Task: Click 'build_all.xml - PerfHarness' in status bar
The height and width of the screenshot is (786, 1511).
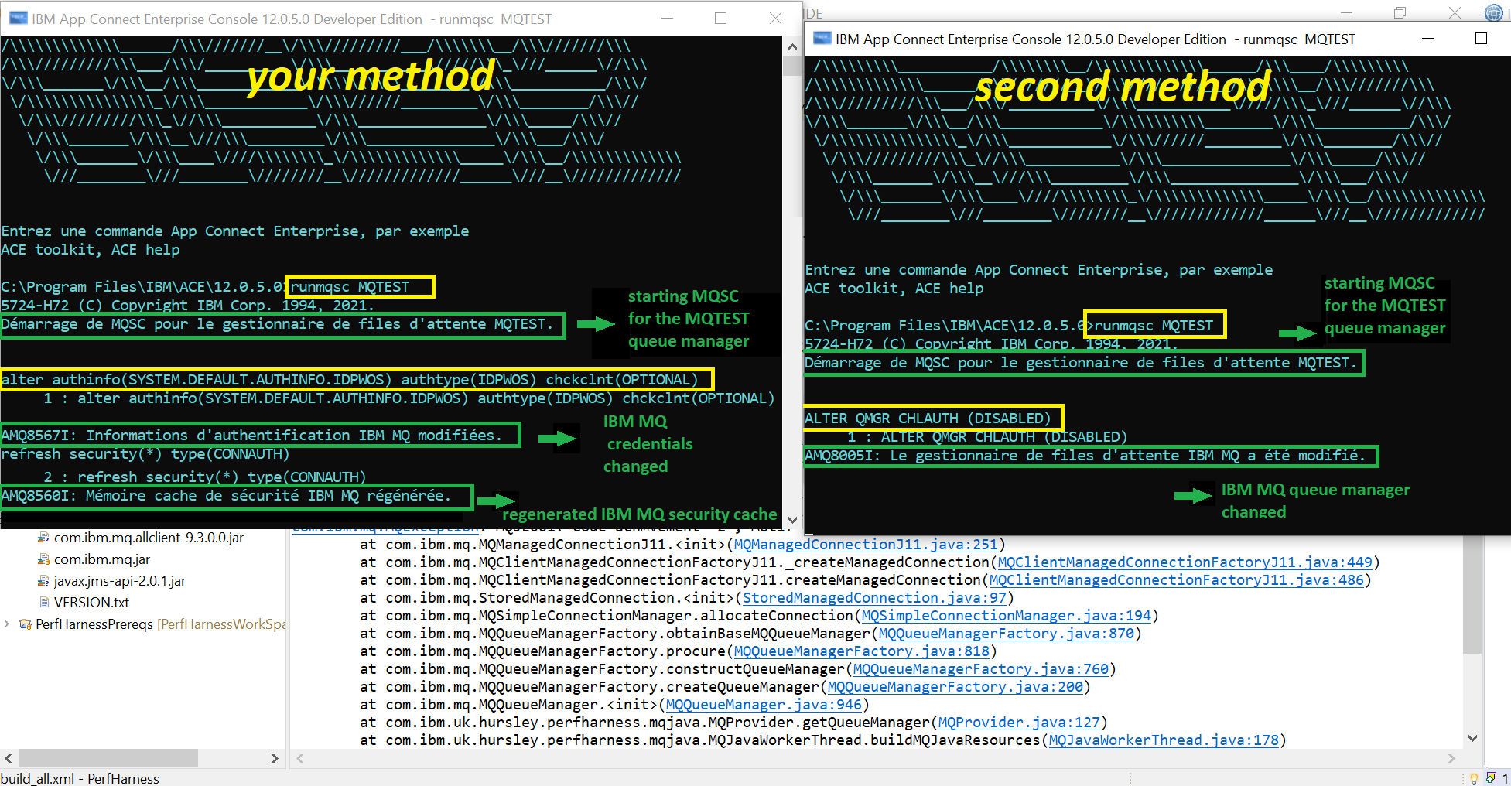Action: 80,778
